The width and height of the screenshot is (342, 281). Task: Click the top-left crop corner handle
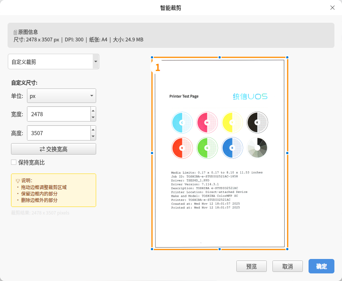point(152,57)
